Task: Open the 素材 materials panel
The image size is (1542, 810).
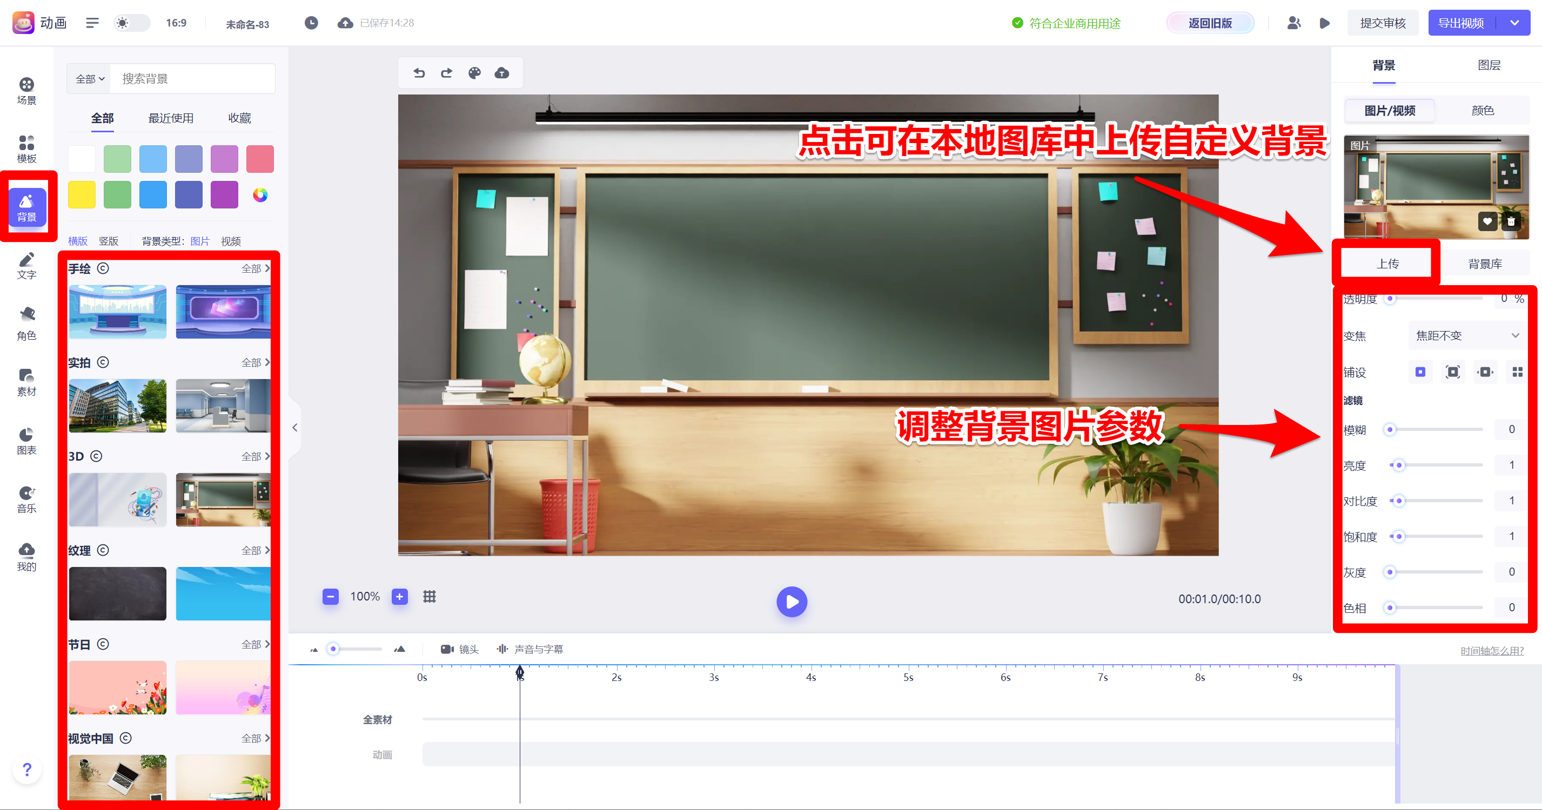Action: (26, 382)
